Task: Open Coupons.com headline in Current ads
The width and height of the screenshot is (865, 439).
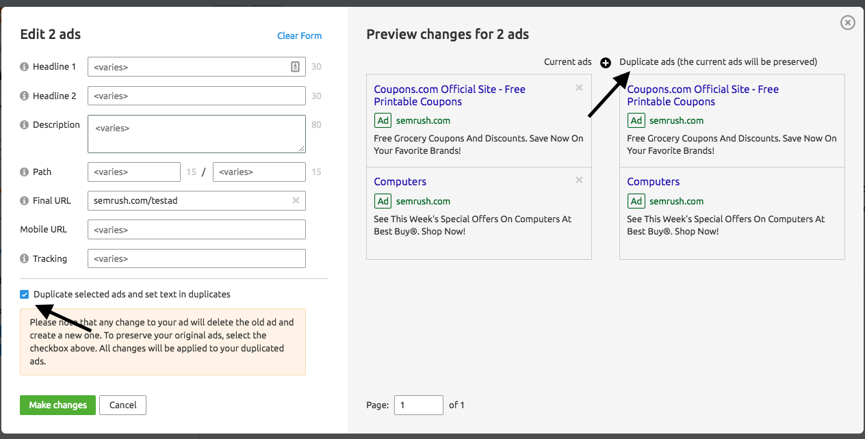Action: click(450, 96)
